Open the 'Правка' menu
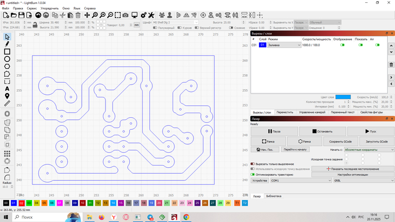This screenshot has height=222, width=395. pyautogui.click(x=18, y=8)
